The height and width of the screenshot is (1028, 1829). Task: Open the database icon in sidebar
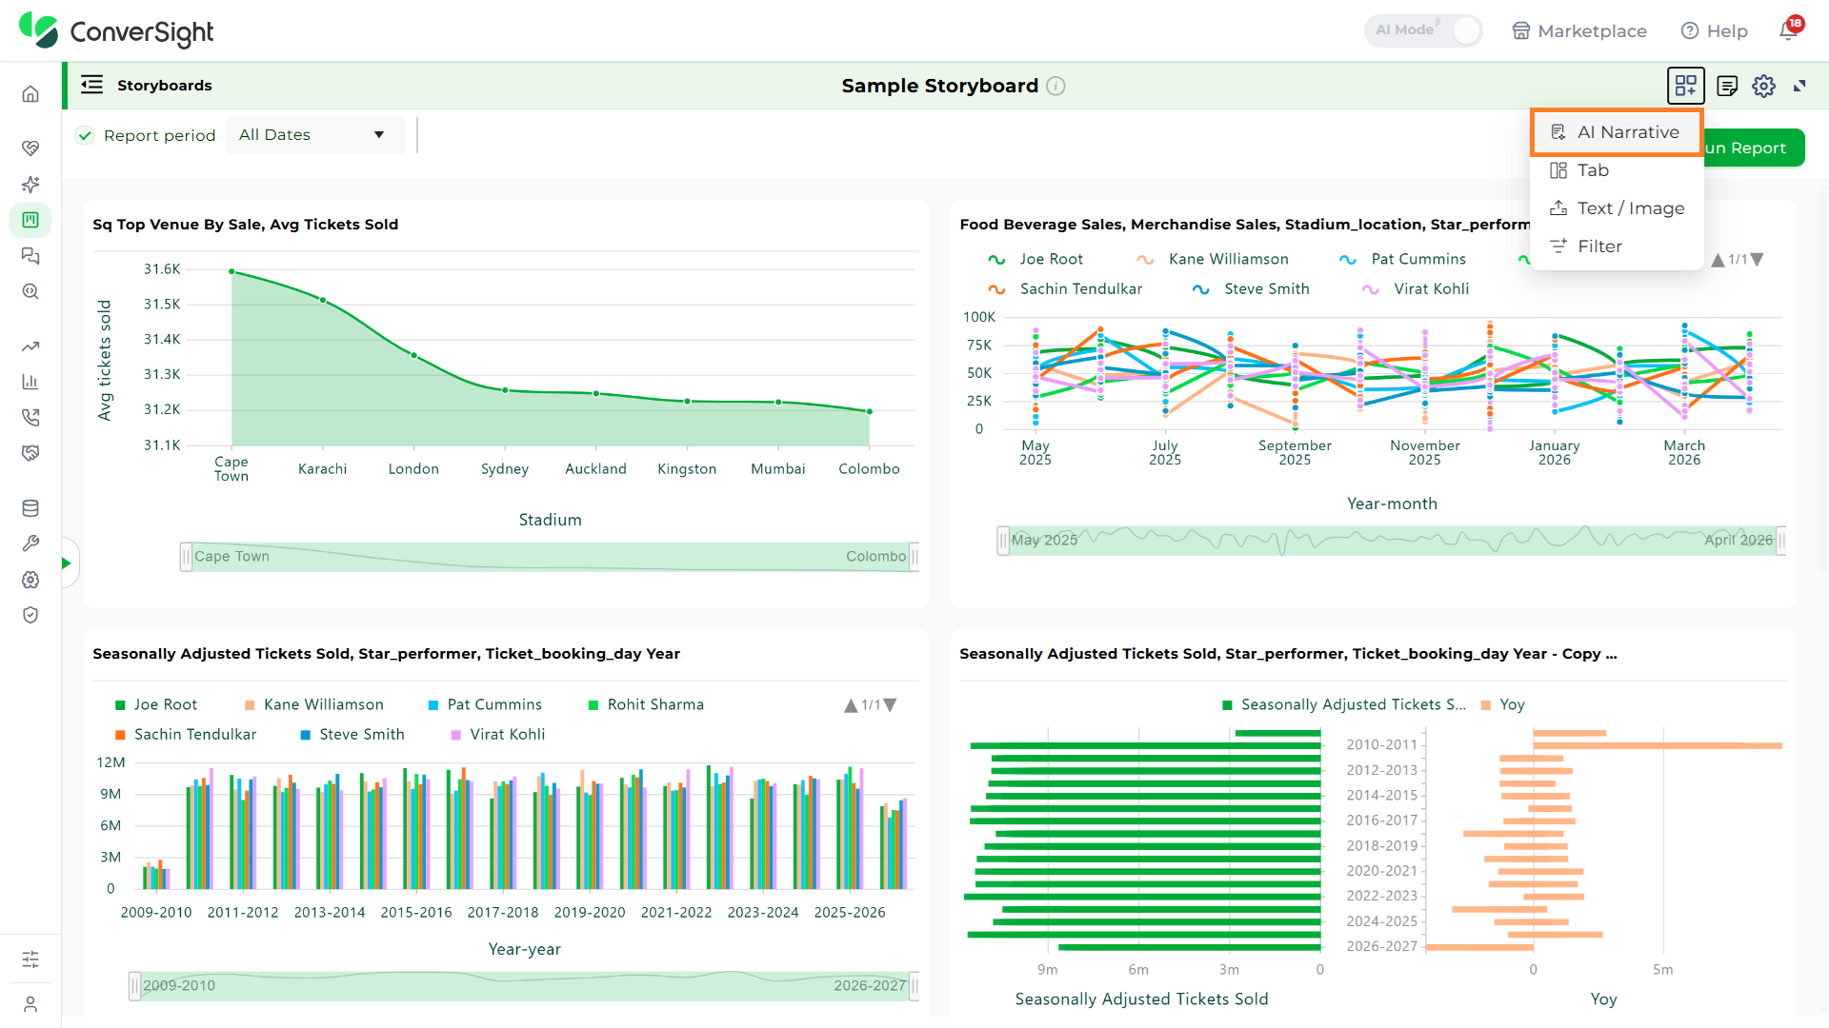tap(30, 508)
